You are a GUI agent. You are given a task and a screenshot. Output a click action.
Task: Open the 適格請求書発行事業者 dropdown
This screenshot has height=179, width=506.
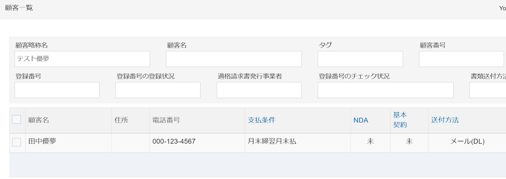[x=259, y=90]
